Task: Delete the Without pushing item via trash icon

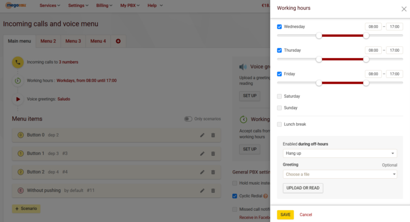Action: (x=212, y=191)
